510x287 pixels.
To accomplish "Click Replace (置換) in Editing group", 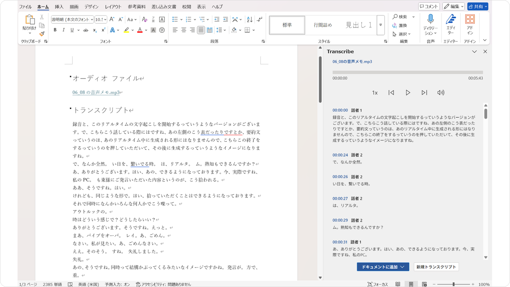I will 400,26.
